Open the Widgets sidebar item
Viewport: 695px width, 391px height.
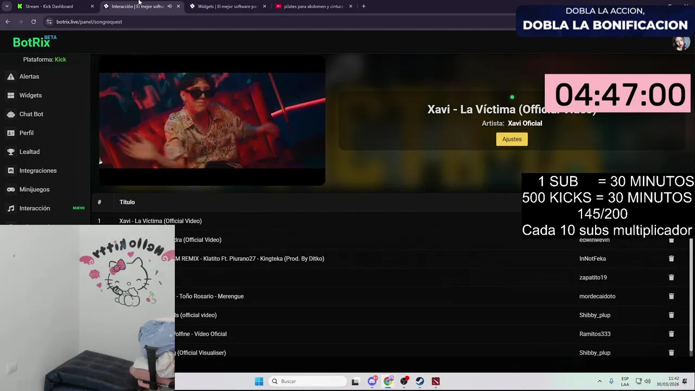pos(30,96)
